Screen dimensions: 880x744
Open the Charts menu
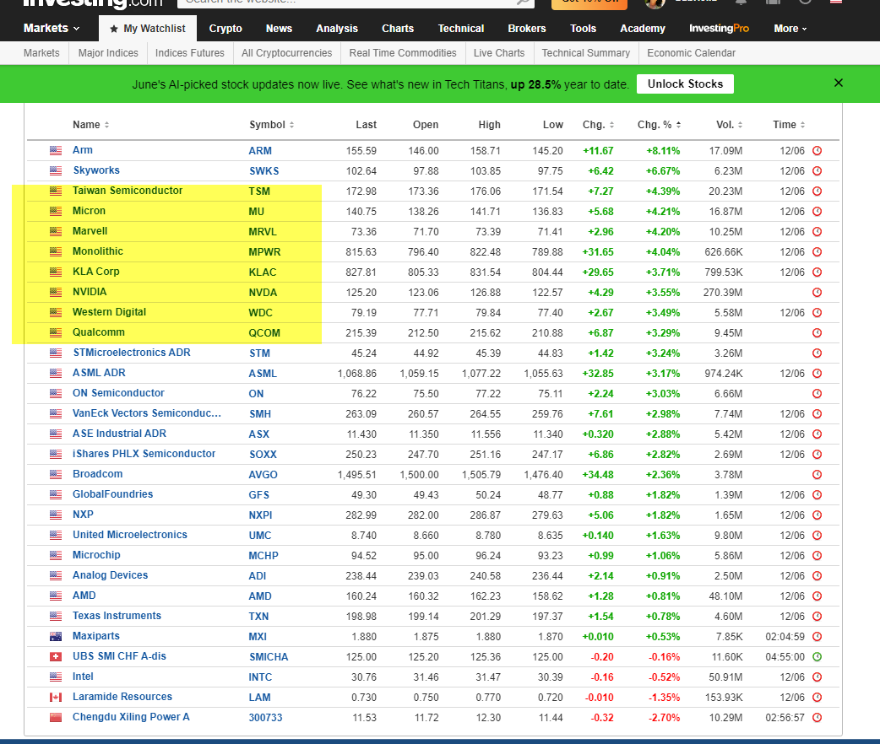397,29
